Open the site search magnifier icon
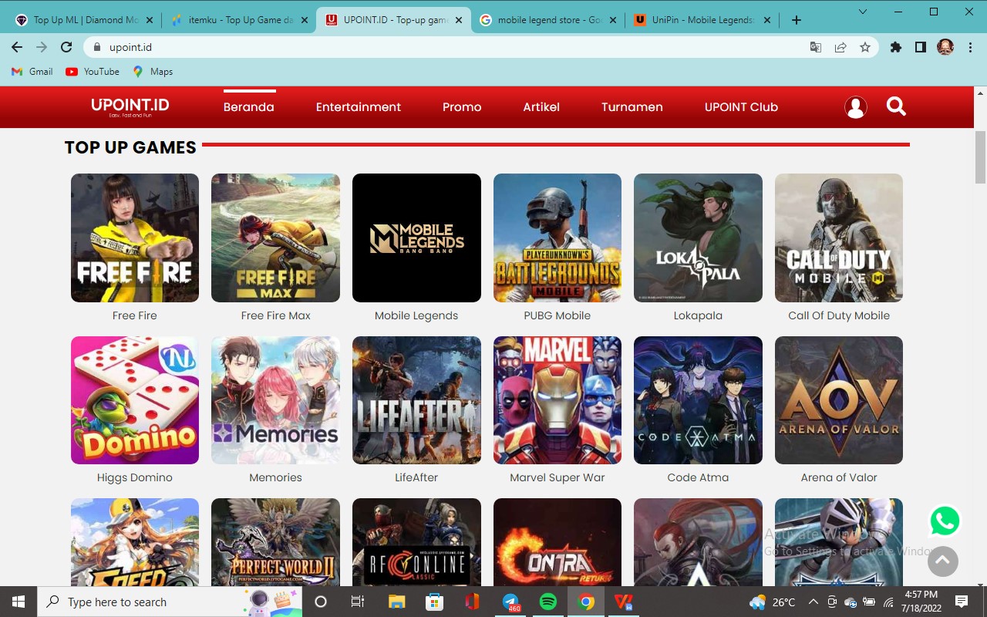The width and height of the screenshot is (987, 617). click(x=896, y=106)
